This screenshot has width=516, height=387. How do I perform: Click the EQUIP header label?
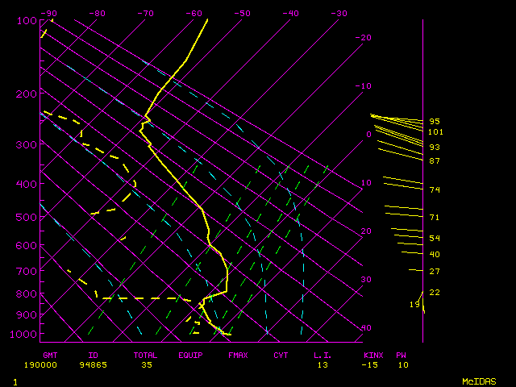tap(191, 355)
